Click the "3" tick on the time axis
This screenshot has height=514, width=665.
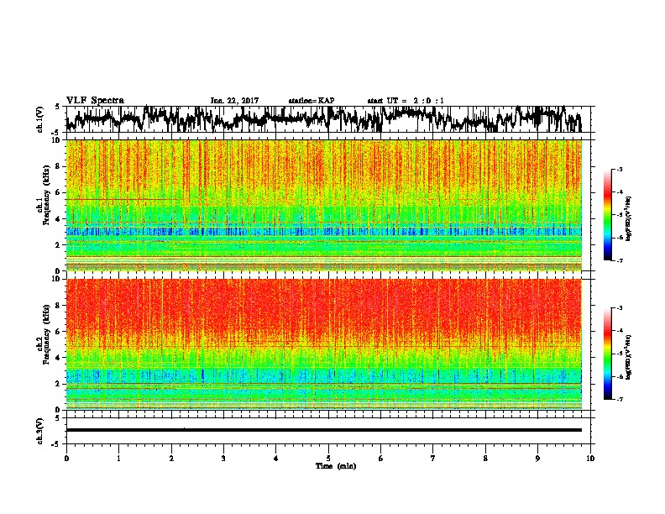[223, 459]
